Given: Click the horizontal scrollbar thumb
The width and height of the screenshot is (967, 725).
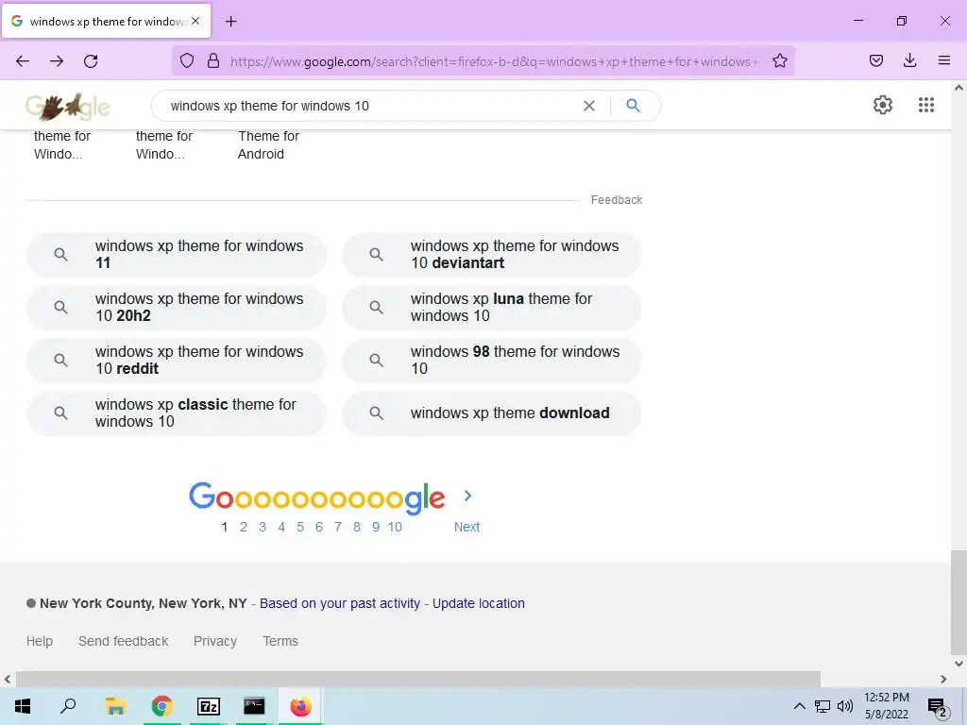Looking at the screenshot, I should pyautogui.click(x=418, y=679).
